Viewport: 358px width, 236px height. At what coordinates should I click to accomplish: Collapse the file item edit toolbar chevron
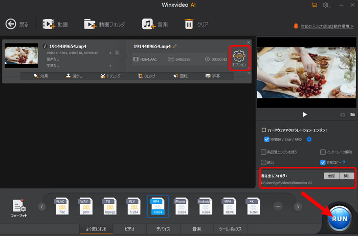click(249, 73)
